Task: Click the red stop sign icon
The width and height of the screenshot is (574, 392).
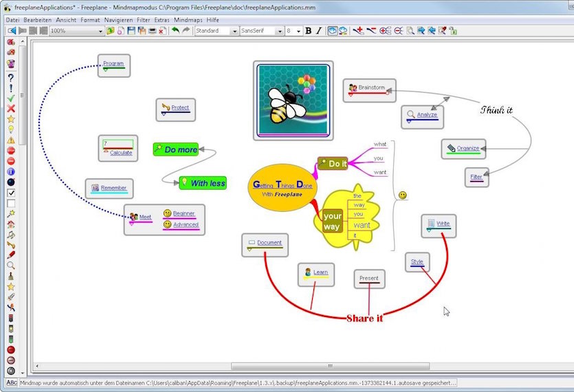Action: pos(11,151)
